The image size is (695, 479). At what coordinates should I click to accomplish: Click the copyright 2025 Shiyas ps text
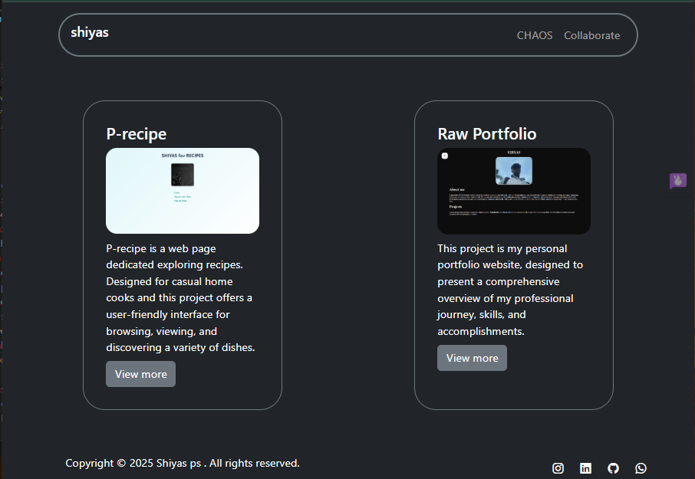coord(183,463)
